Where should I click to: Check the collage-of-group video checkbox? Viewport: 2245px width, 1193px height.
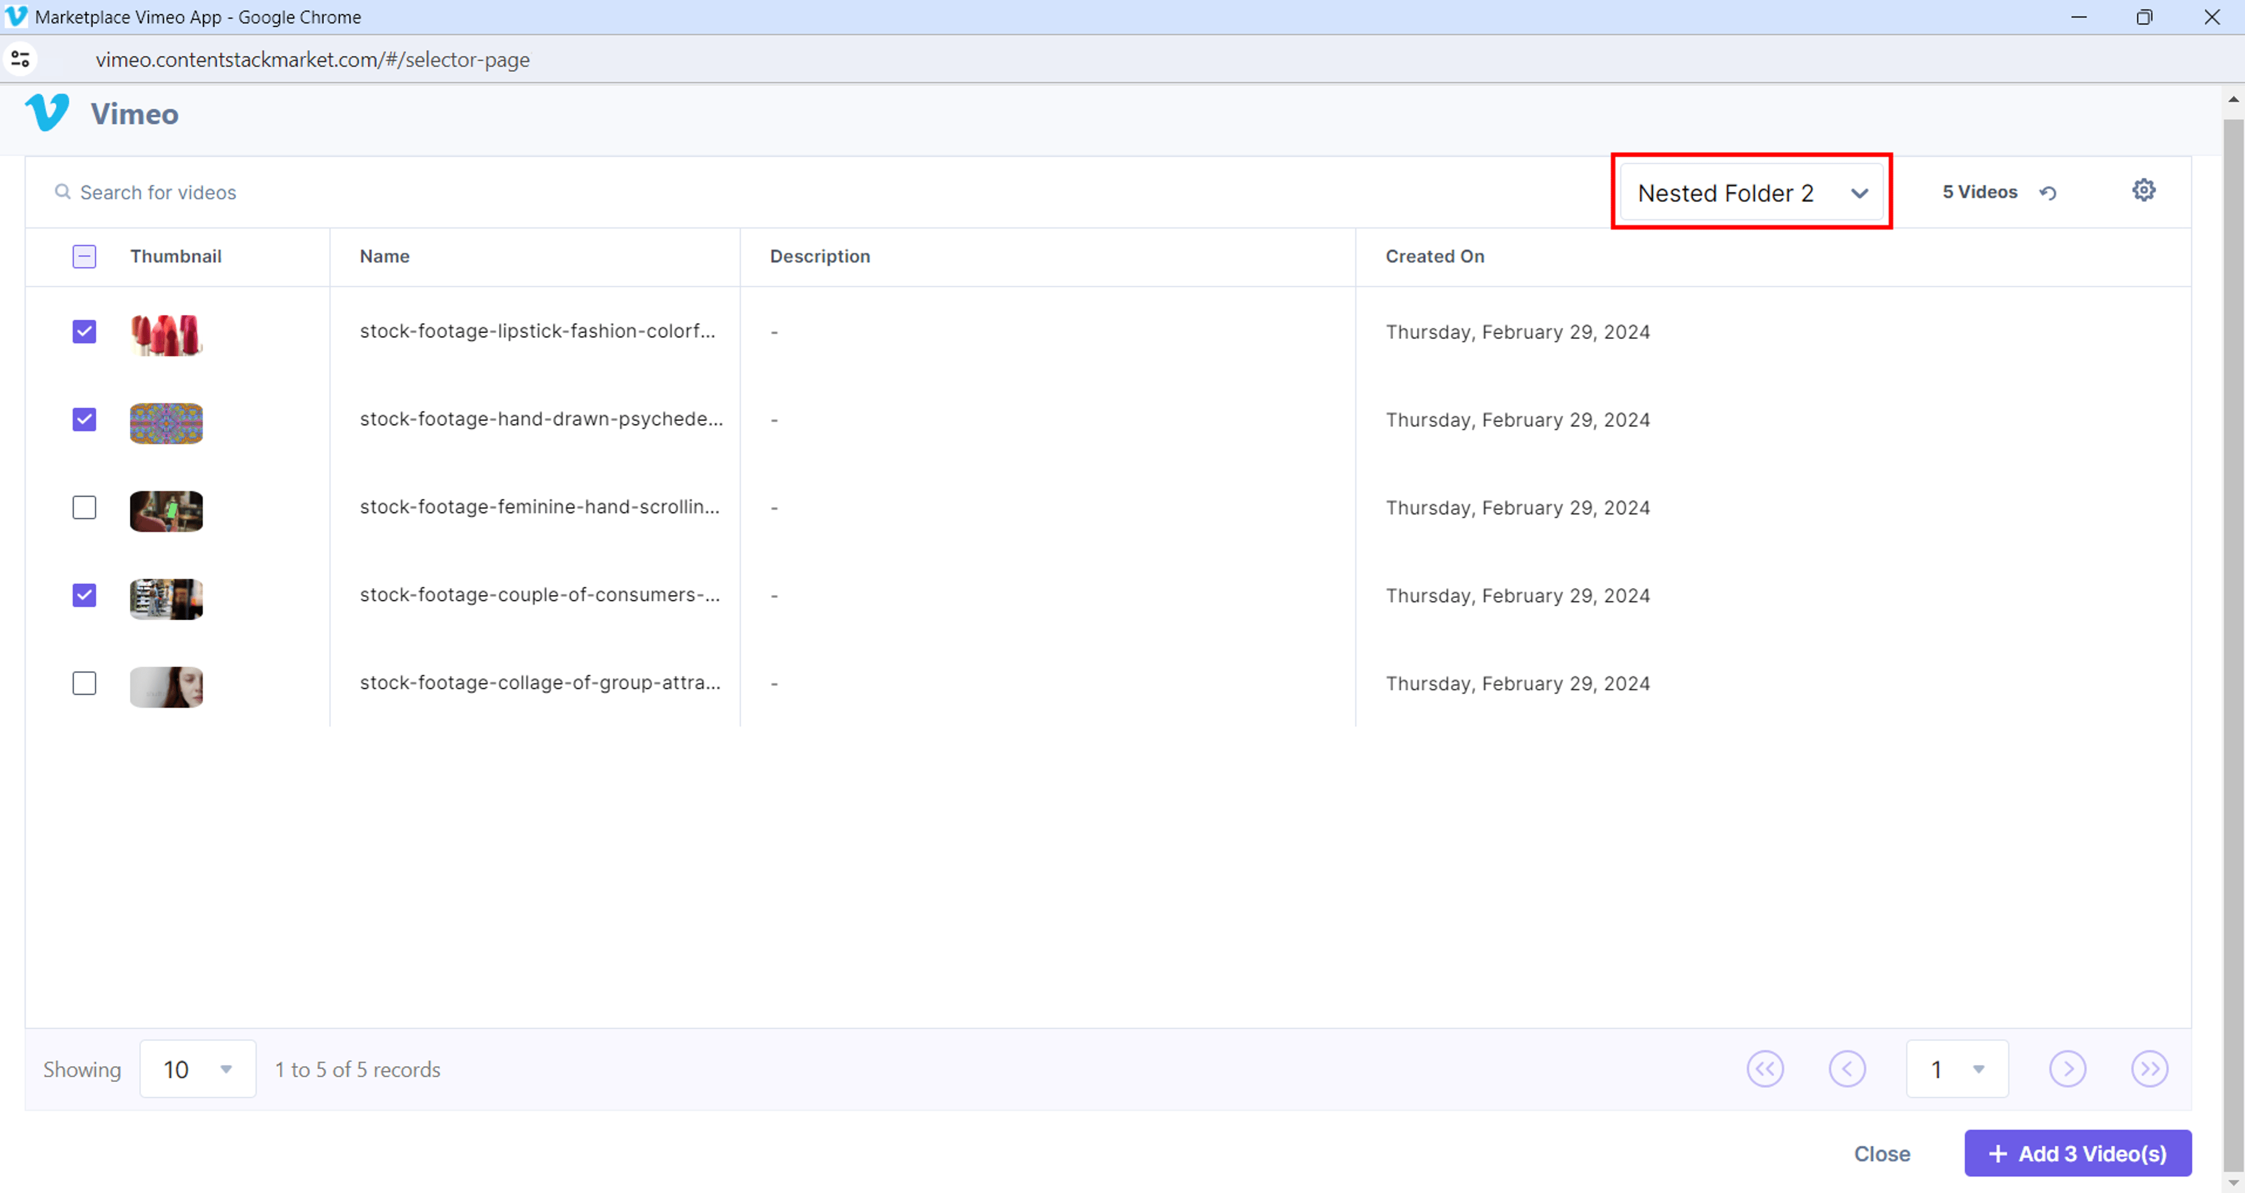click(85, 683)
